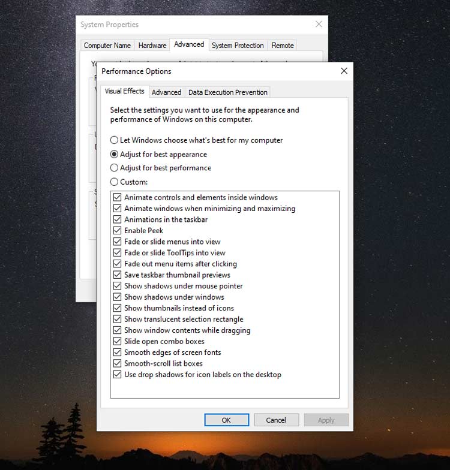
Task: Uncheck 'Smooth edges of screen fonts'
Action: click(x=118, y=352)
